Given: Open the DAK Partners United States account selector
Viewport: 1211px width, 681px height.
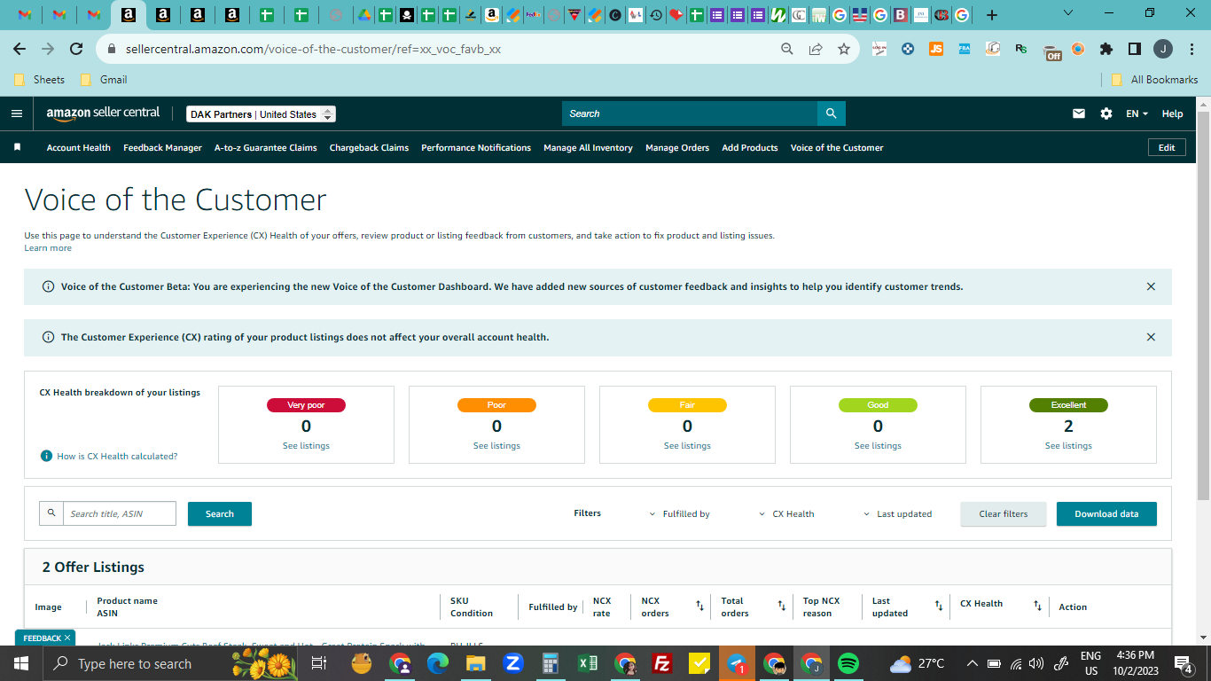Looking at the screenshot, I should (261, 114).
